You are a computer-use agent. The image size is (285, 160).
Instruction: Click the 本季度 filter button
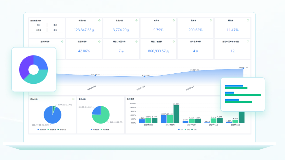(39, 30)
